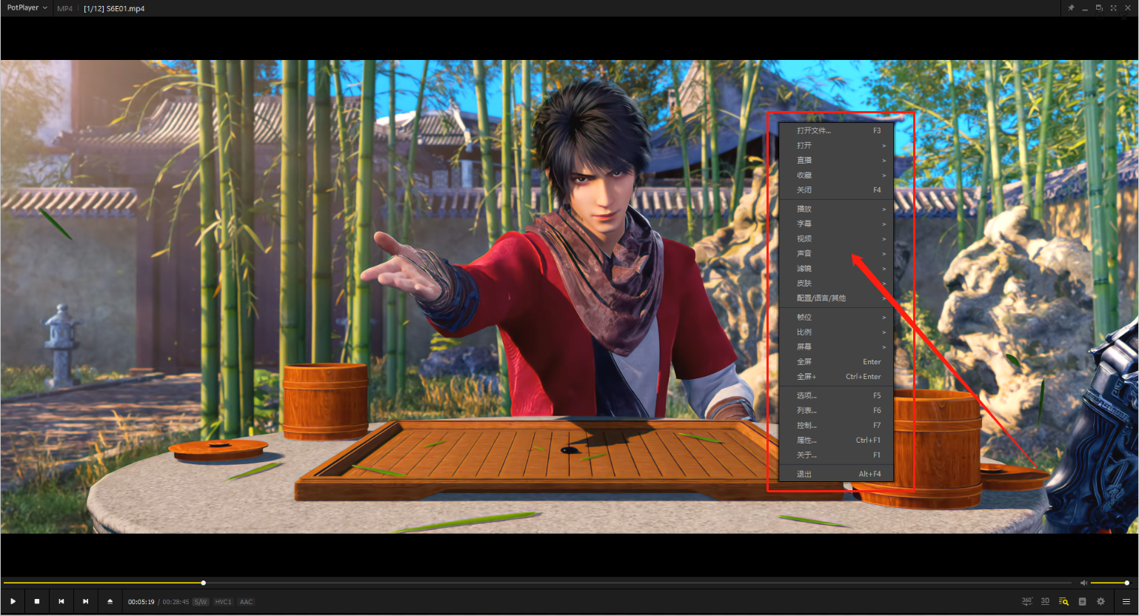Viewport: 1139px width, 616px height.
Task: Expand the 字幕 submenu
Action: pos(836,224)
